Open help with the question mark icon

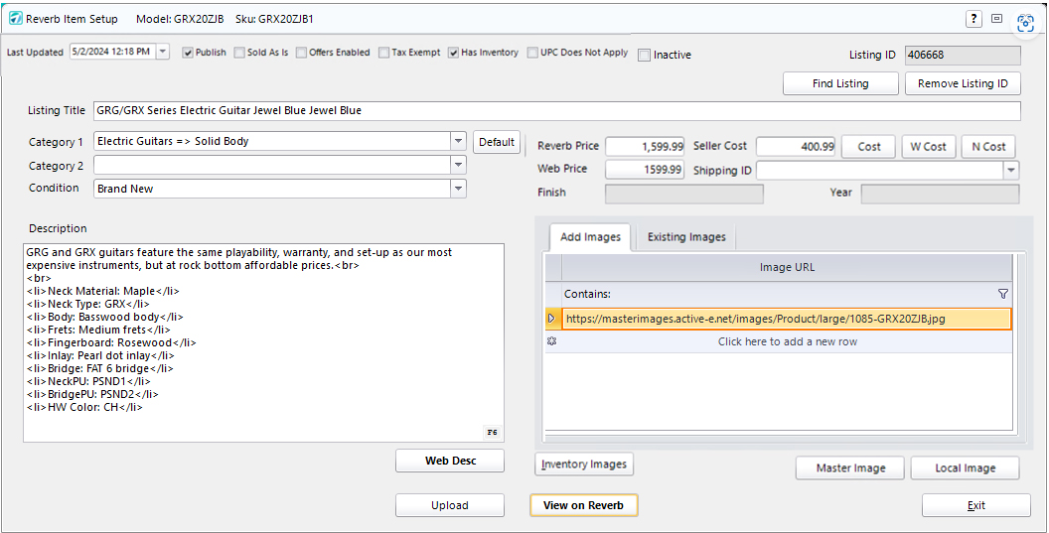coord(974,19)
